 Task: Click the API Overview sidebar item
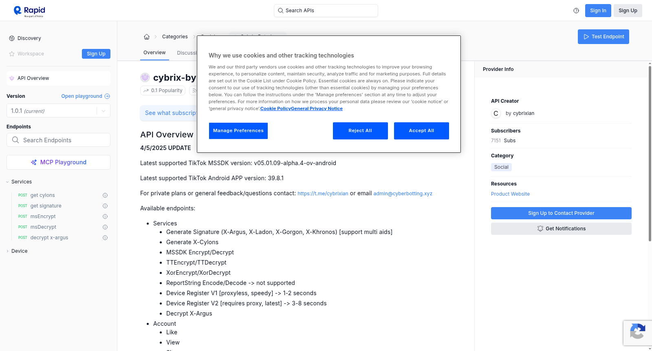coord(58,78)
